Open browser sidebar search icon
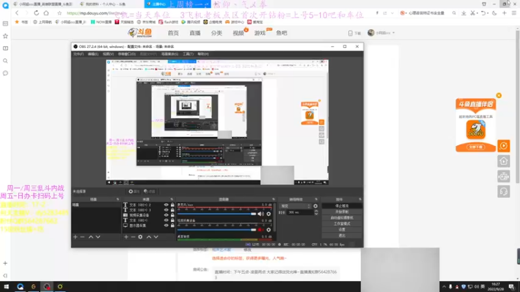This screenshot has width=520, height=292. pos(5,61)
